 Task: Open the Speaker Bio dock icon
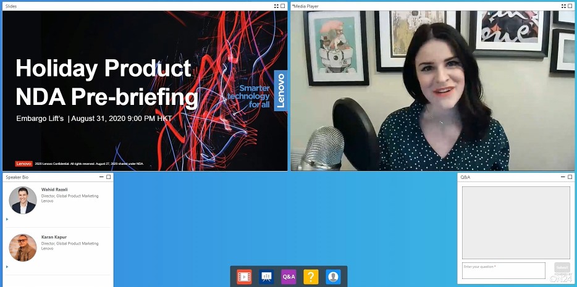click(333, 277)
